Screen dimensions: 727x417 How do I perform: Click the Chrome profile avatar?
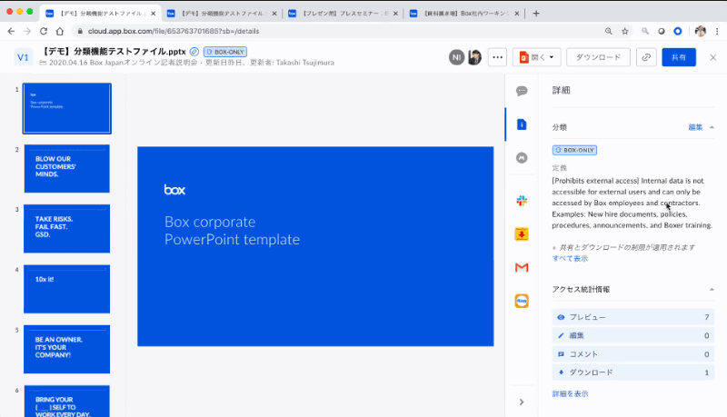(x=700, y=31)
